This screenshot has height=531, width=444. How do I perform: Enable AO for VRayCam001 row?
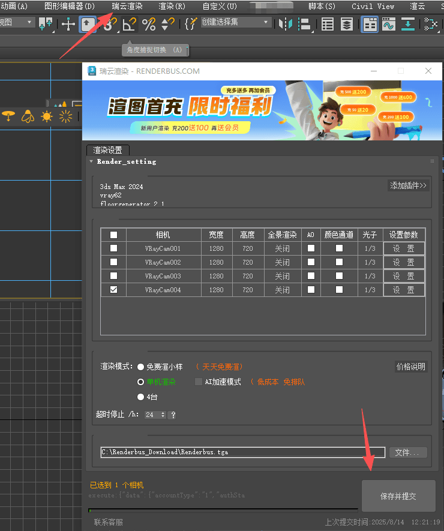click(x=311, y=248)
